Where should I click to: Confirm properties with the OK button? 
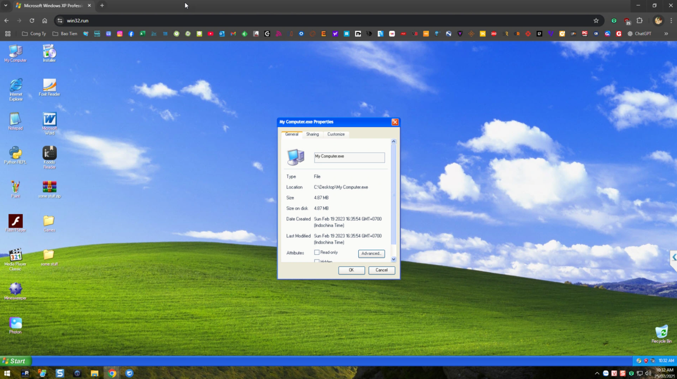(352, 270)
